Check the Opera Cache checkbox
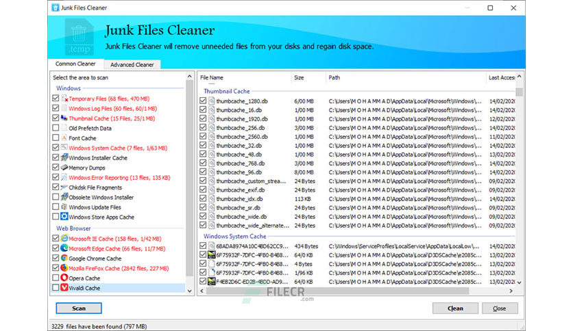The height and width of the screenshot is (331, 573). pyautogui.click(x=56, y=278)
